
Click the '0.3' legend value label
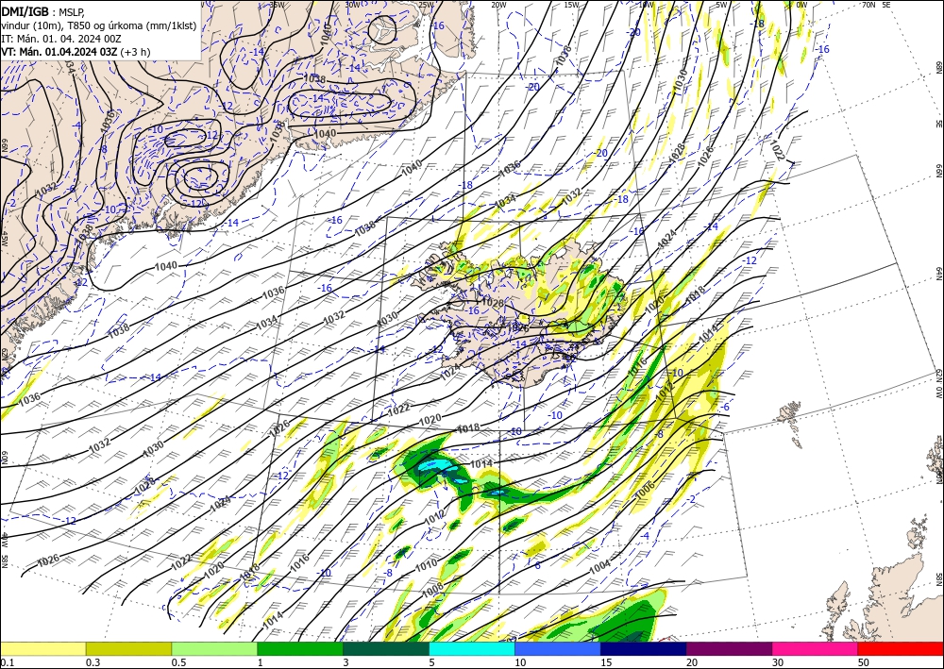point(93,662)
